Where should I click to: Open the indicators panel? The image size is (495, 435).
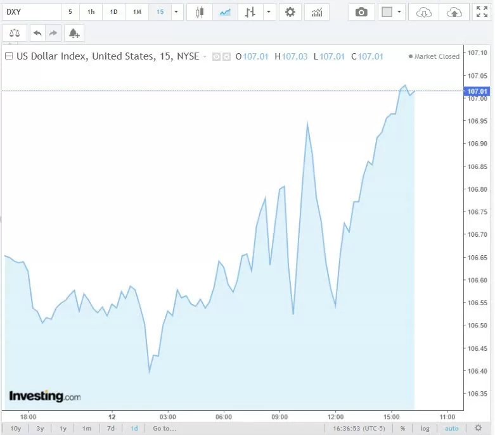point(316,12)
